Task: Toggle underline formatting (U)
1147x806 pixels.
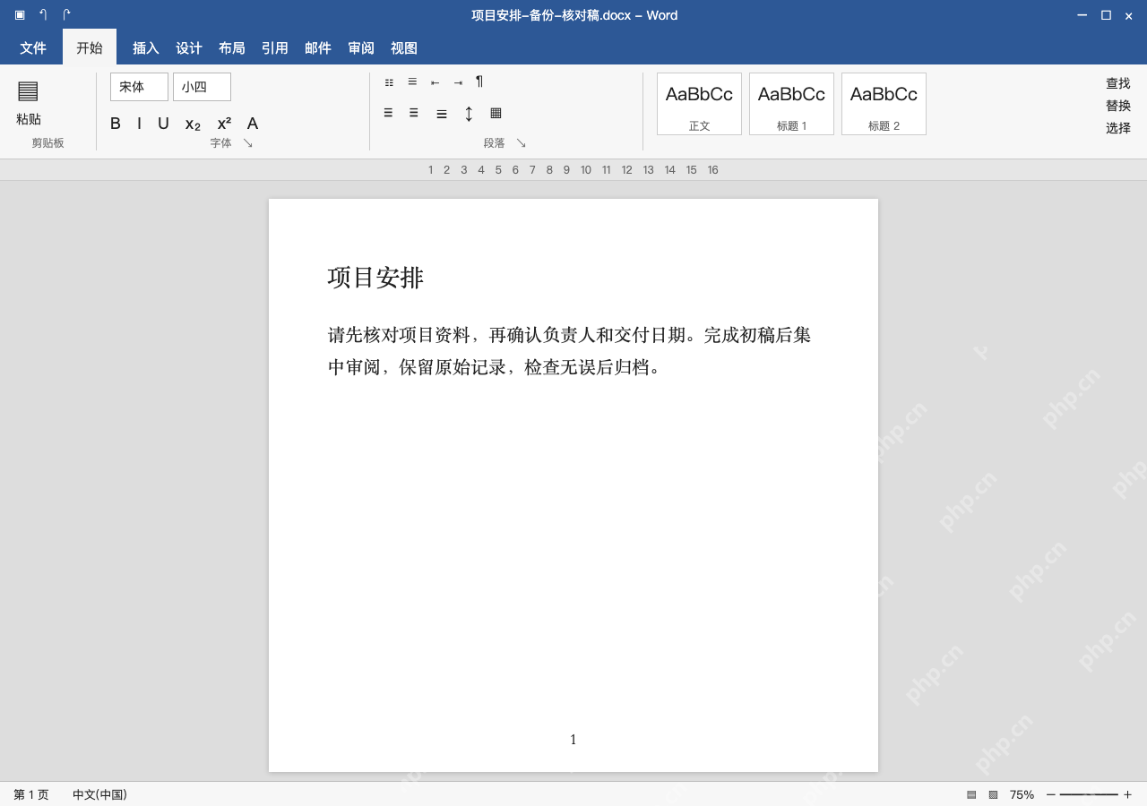Action: 163,124
